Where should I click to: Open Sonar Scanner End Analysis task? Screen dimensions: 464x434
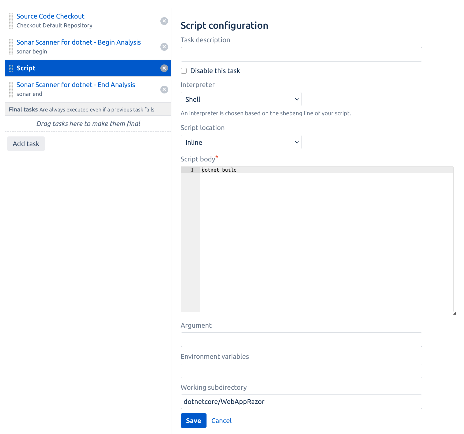(x=76, y=85)
